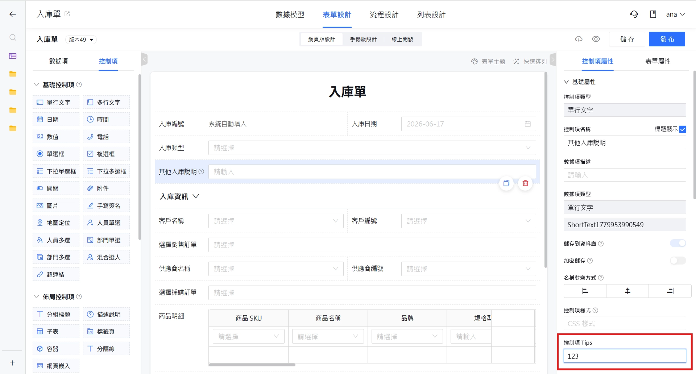Add a 電話 control

tap(106, 137)
